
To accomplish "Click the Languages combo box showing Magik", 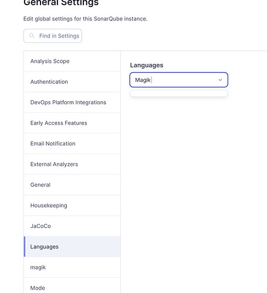I will pos(179,80).
